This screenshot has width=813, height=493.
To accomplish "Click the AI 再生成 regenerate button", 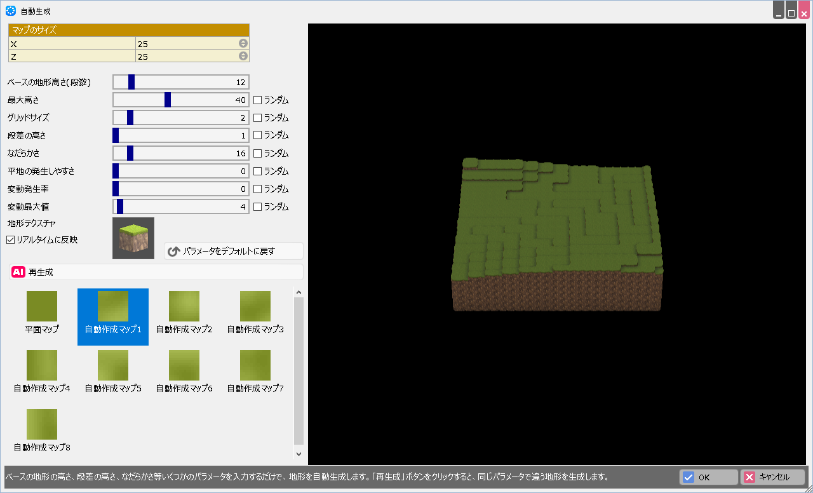I will [156, 272].
